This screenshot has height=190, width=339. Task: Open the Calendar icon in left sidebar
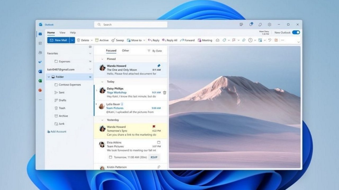pos(40,43)
